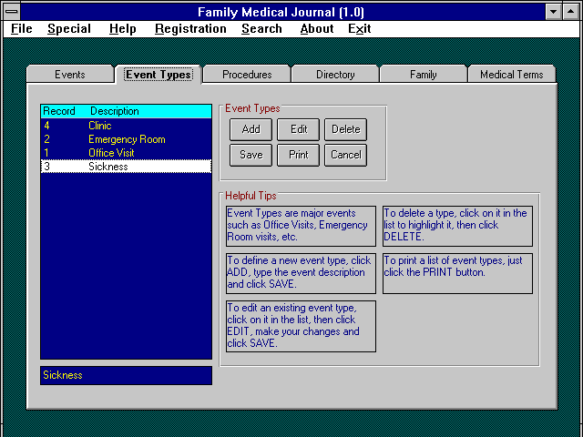Screen dimensions: 583x437
Task: Click the About menu item
Action: pyautogui.click(x=317, y=28)
